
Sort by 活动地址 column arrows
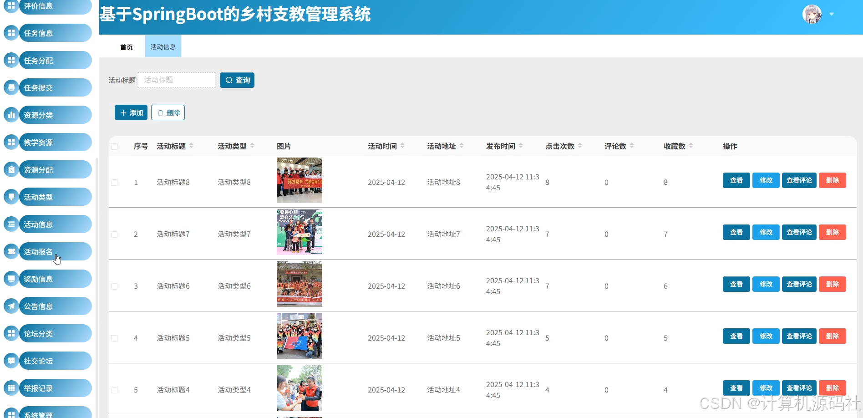[x=462, y=146]
